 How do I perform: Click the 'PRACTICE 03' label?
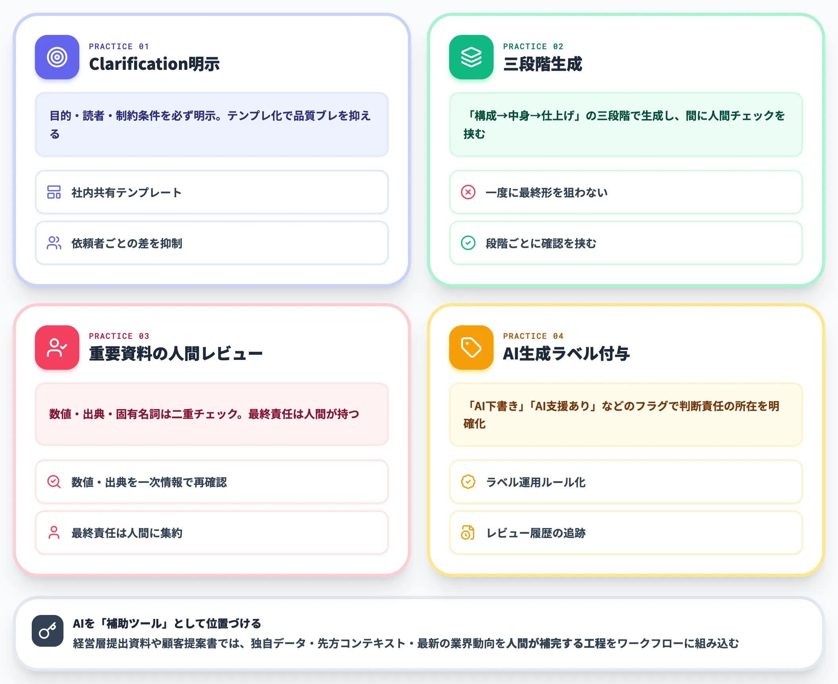tap(119, 336)
